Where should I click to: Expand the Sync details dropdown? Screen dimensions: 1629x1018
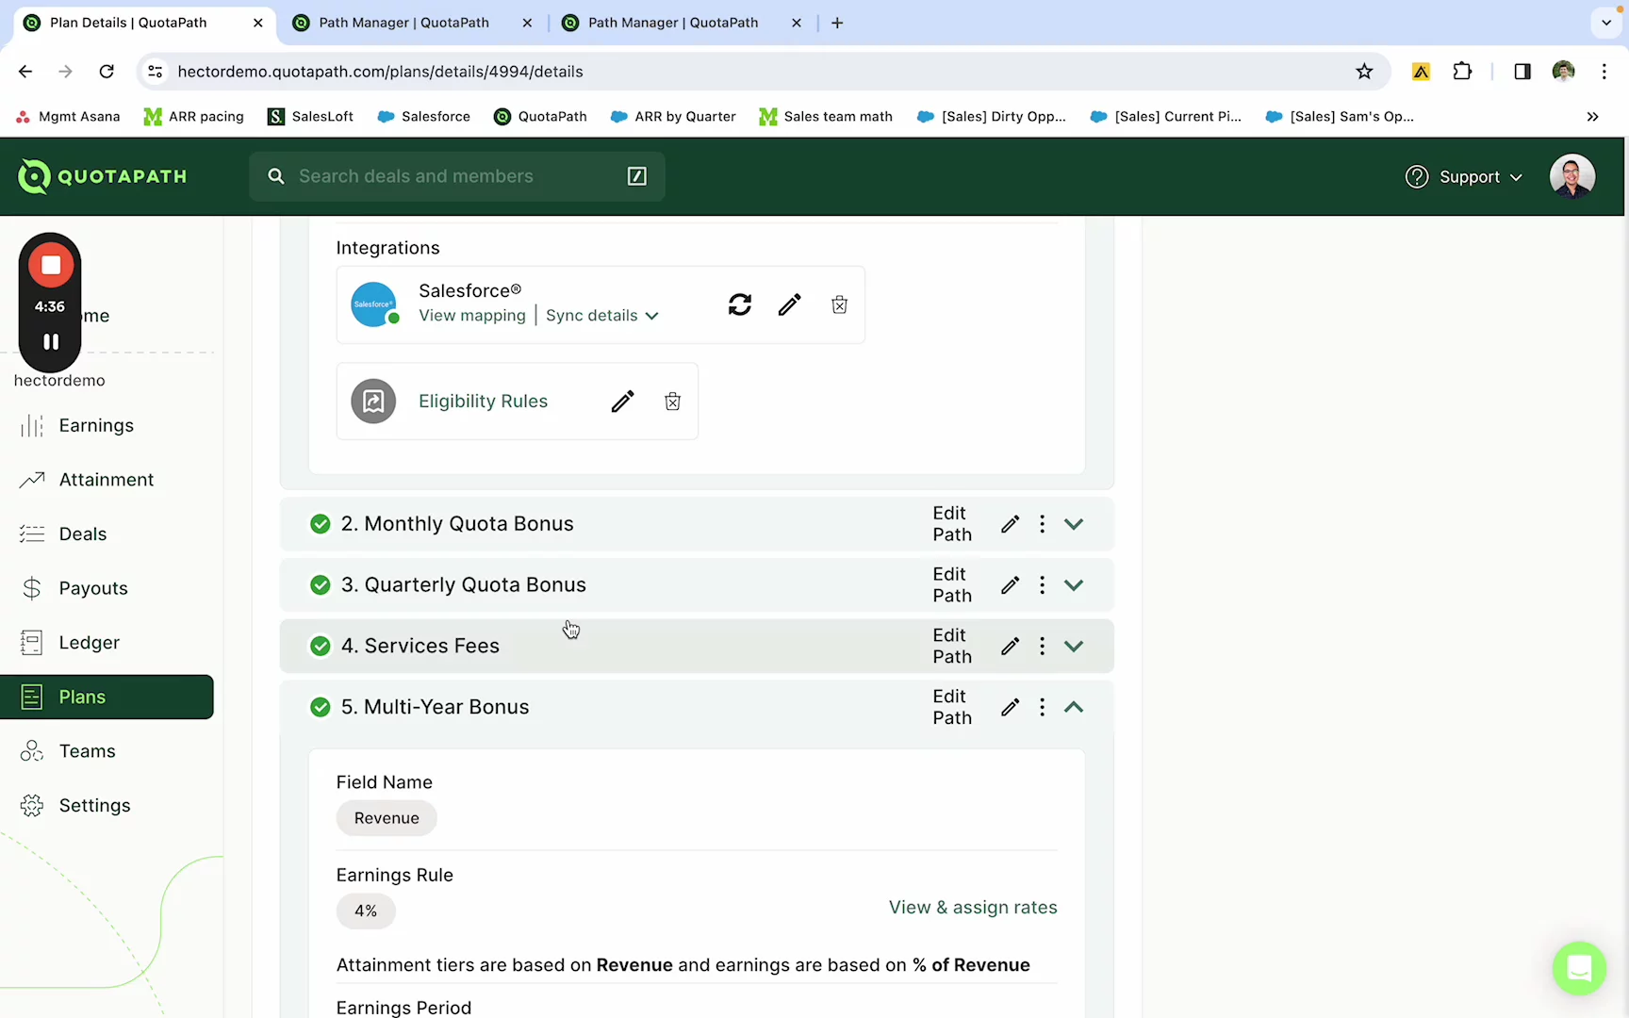coord(601,316)
